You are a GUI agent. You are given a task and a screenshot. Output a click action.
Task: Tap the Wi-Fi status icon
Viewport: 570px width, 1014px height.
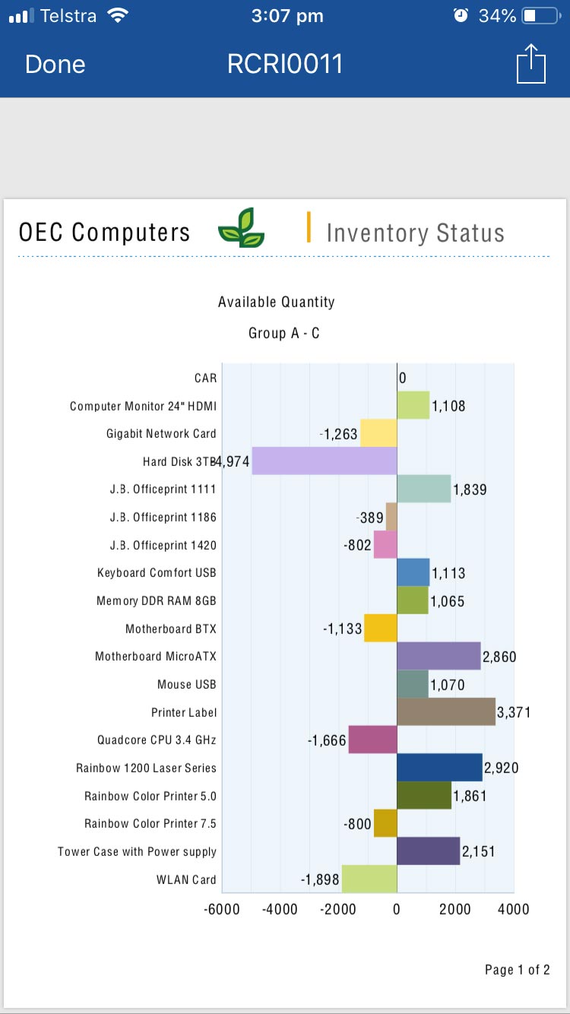click(118, 15)
